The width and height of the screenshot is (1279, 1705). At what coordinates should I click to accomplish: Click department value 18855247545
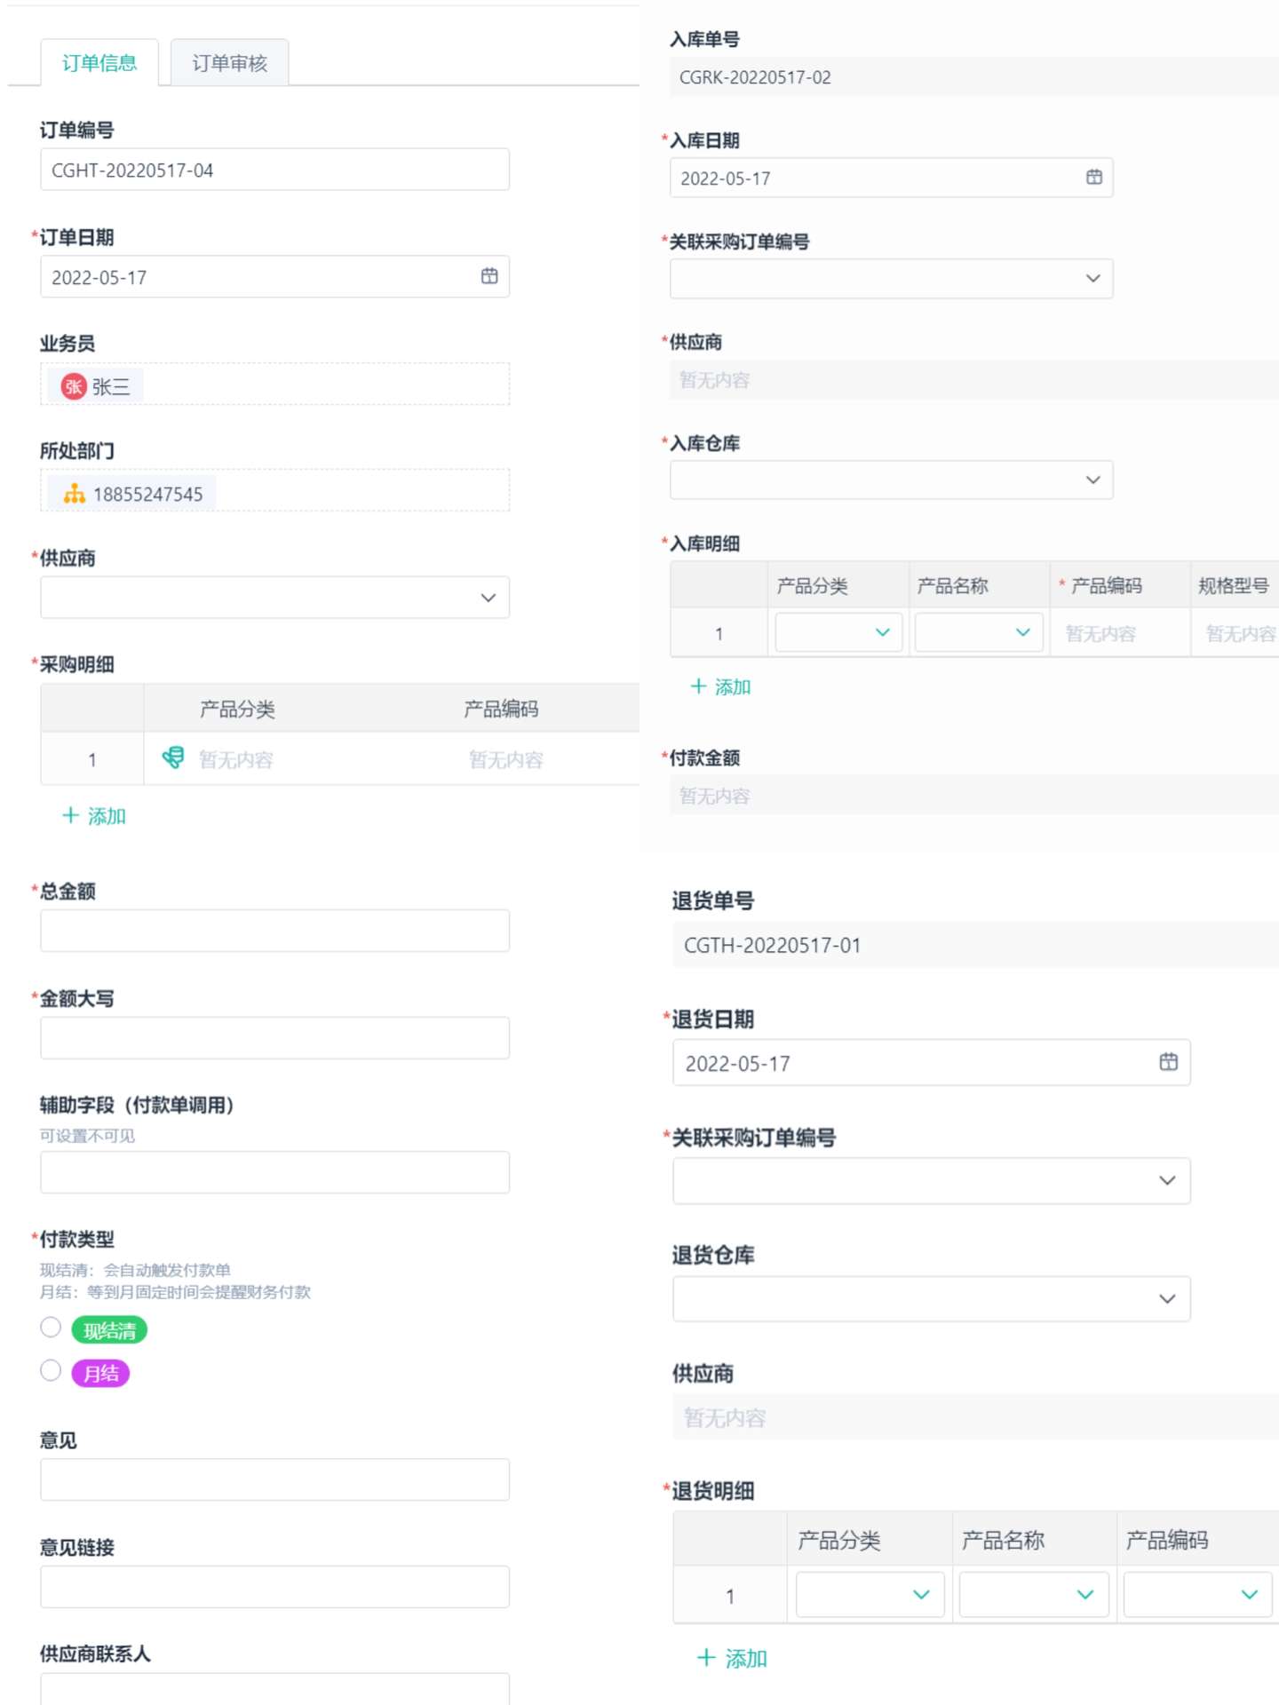147,495
